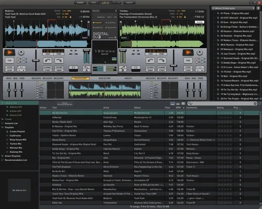Image resolution: width=262 pixels, height=209 pixels.
Task: Start playback on Deck B
Action: tap(188, 52)
